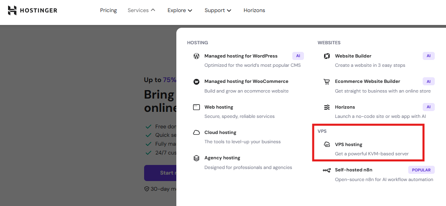Screen dimensions: 446x206
Task: Select the VPS hosting link
Action: (x=349, y=144)
